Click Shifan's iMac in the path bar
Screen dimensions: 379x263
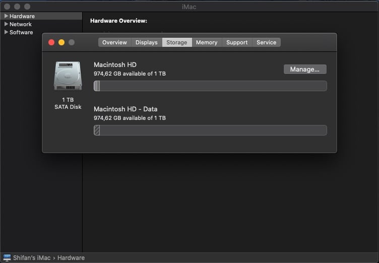point(32,257)
